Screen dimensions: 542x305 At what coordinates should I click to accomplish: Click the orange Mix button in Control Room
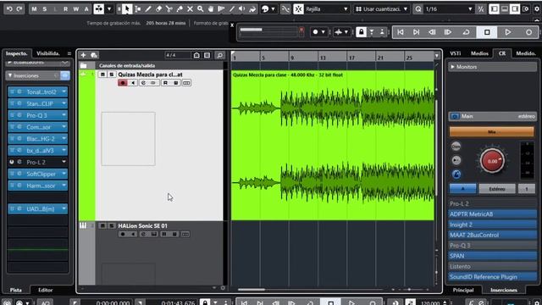coord(491,132)
